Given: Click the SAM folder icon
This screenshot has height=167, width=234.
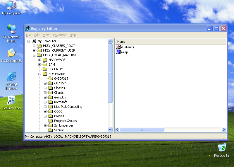Looking at the screenshot, I should [45, 64].
